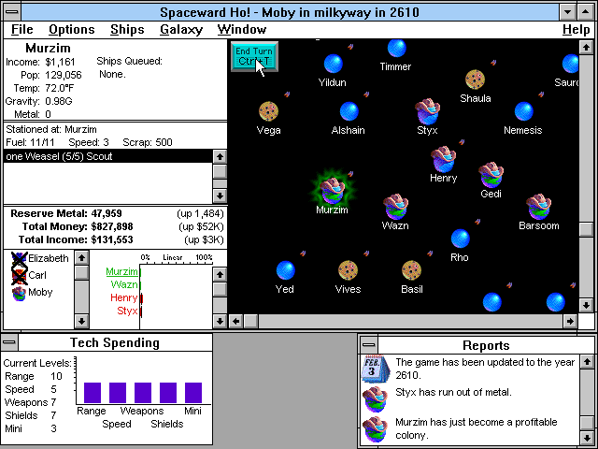Viewport: 598px width, 449px height.
Task: Open the Ships menu
Action: 127,29
